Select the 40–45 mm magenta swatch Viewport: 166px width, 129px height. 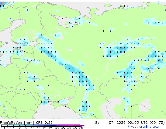(71, 126)
